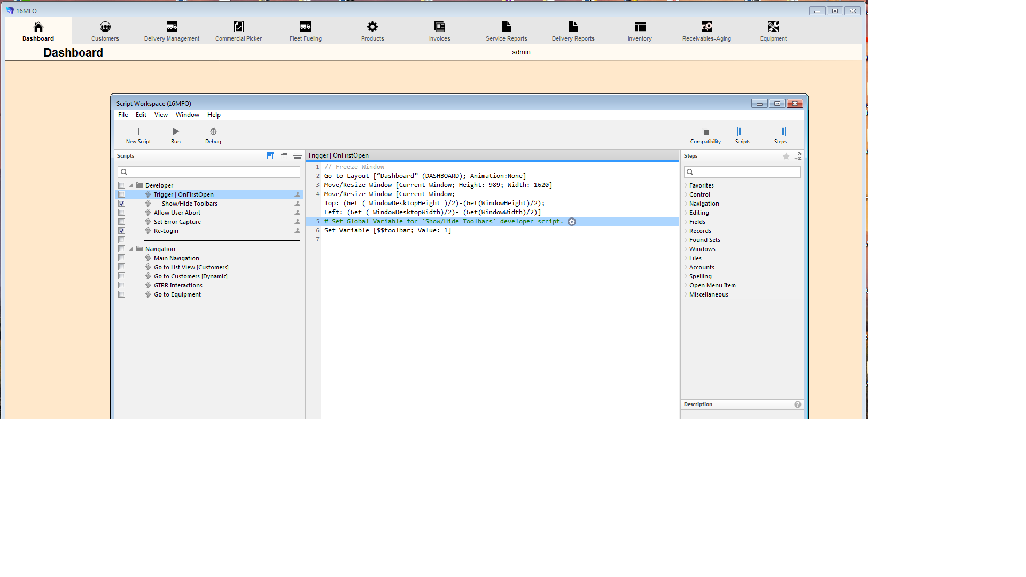The image size is (1026, 577).
Task: Run the current script
Action: tap(176, 131)
